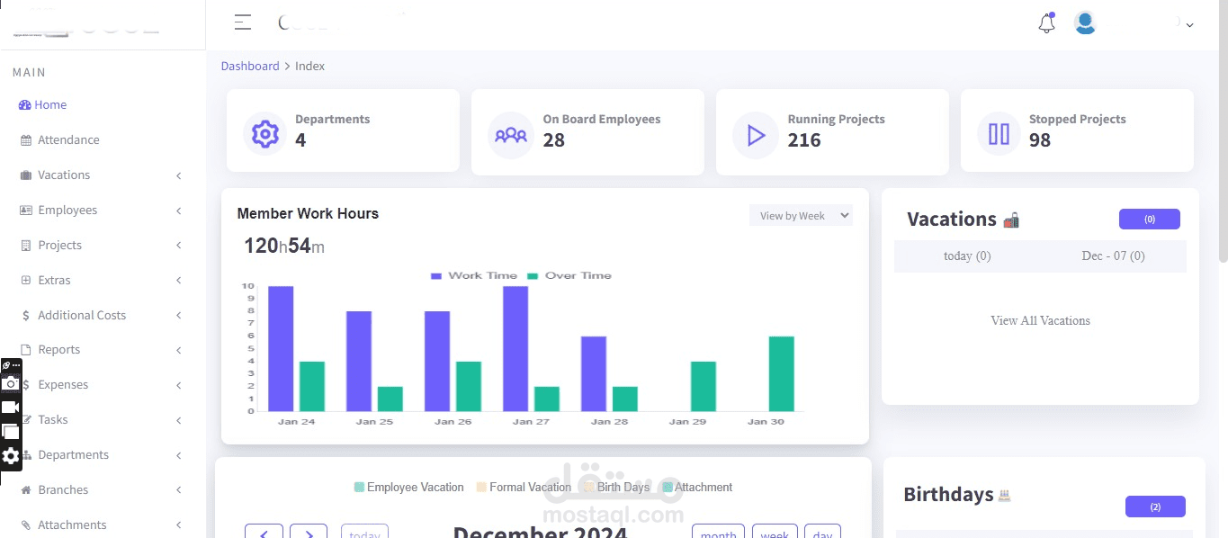Click the user profile avatar icon
1228x538 pixels.
click(1085, 22)
